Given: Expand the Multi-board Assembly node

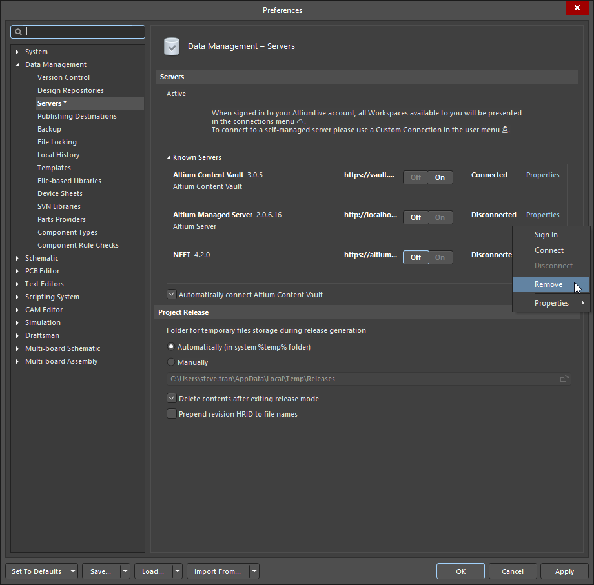Looking at the screenshot, I should [17, 361].
